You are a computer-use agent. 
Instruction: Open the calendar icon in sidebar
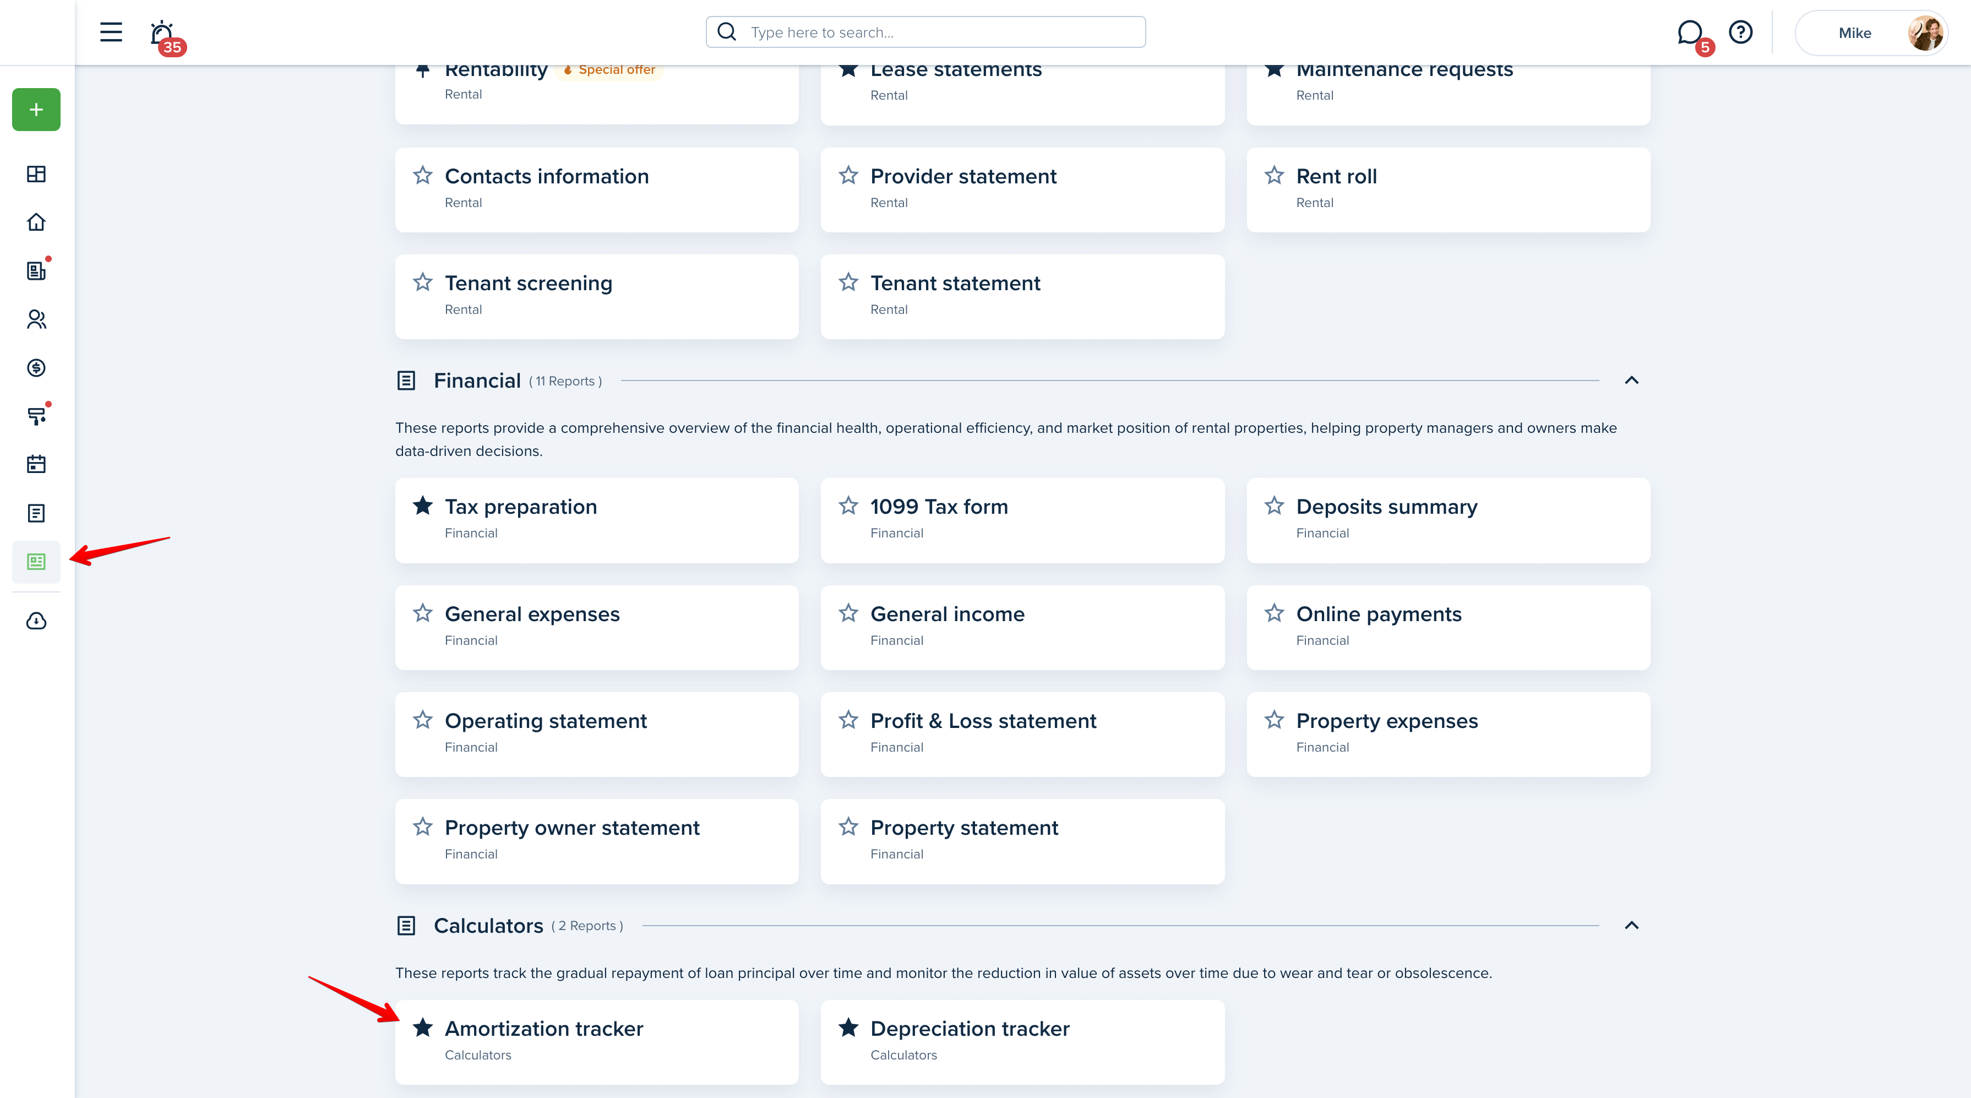(x=36, y=464)
